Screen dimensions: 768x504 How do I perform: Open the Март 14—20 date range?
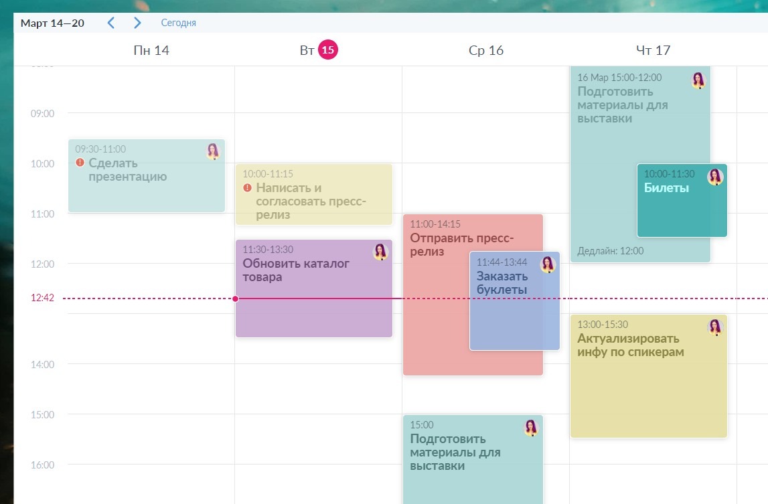pyautogui.click(x=52, y=23)
